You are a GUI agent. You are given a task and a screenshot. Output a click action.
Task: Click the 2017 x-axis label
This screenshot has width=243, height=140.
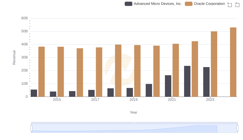(95, 100)
